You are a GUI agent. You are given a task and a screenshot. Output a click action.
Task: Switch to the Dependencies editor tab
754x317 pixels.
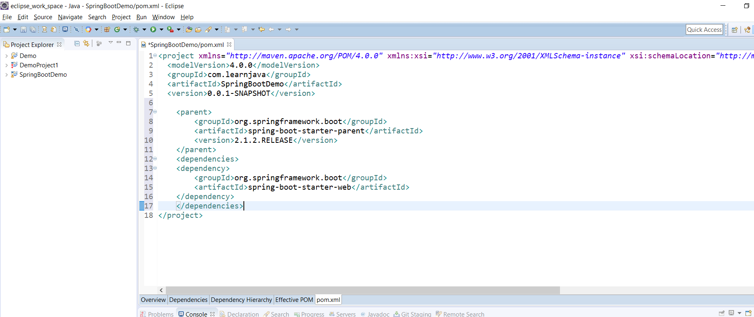188,300
